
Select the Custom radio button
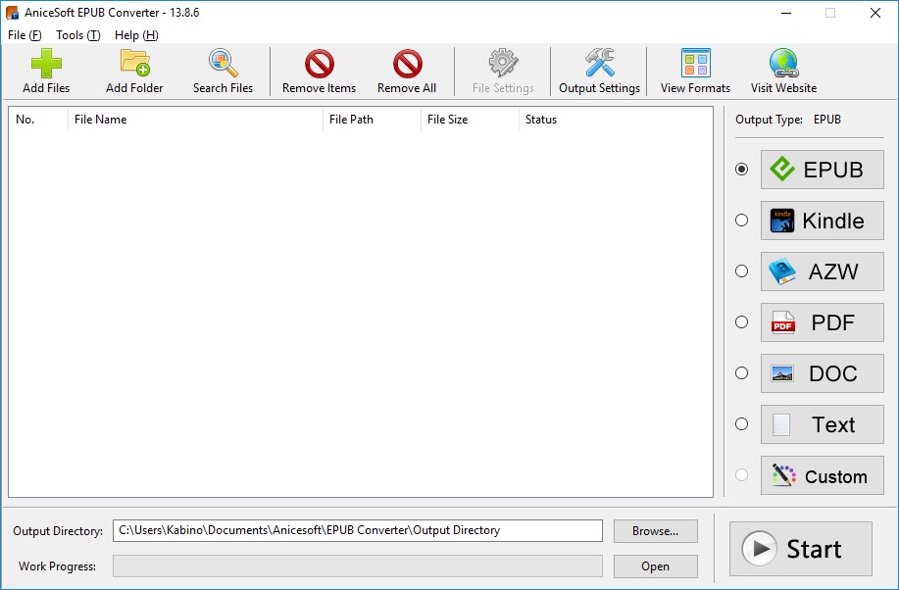click(x=742, y=474)
